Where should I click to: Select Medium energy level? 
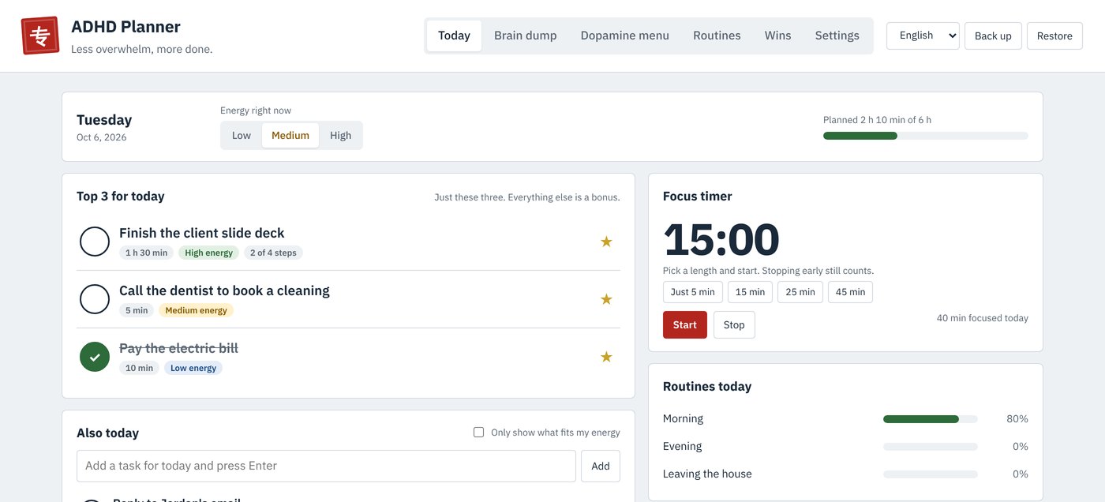click(290, 135)
